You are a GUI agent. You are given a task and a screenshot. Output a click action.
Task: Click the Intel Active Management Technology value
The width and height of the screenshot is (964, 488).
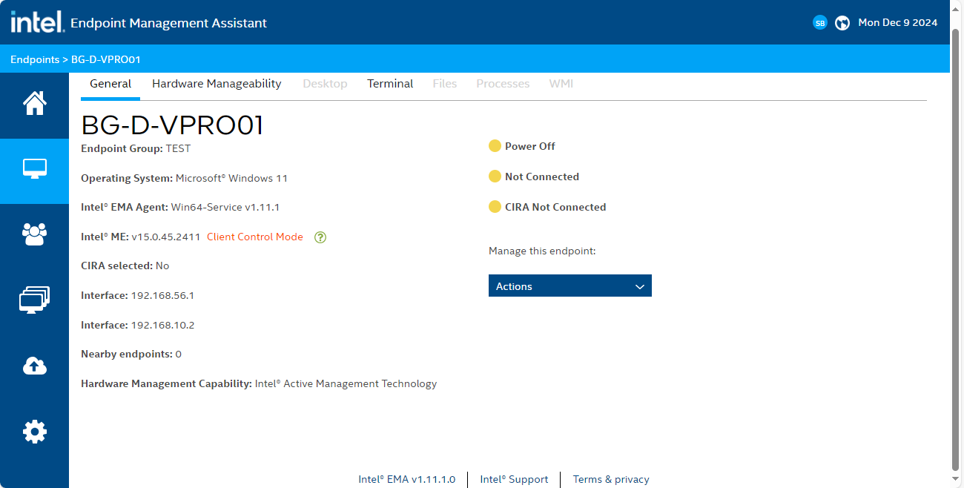click(x=346, y=383)
